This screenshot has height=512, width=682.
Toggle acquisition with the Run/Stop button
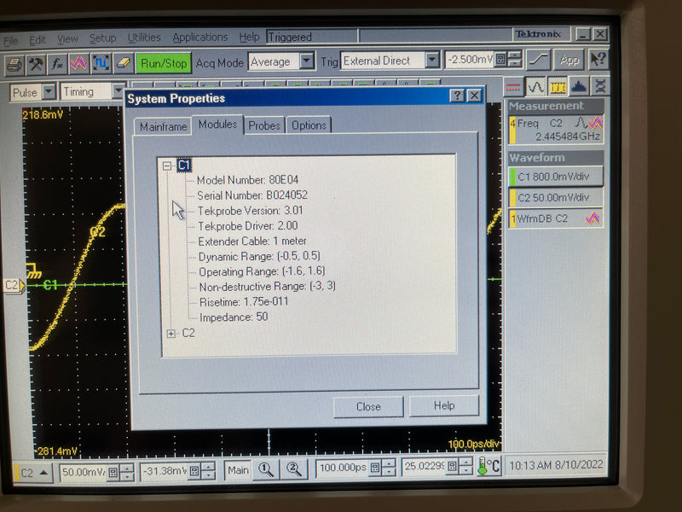[x=164, y=63]
